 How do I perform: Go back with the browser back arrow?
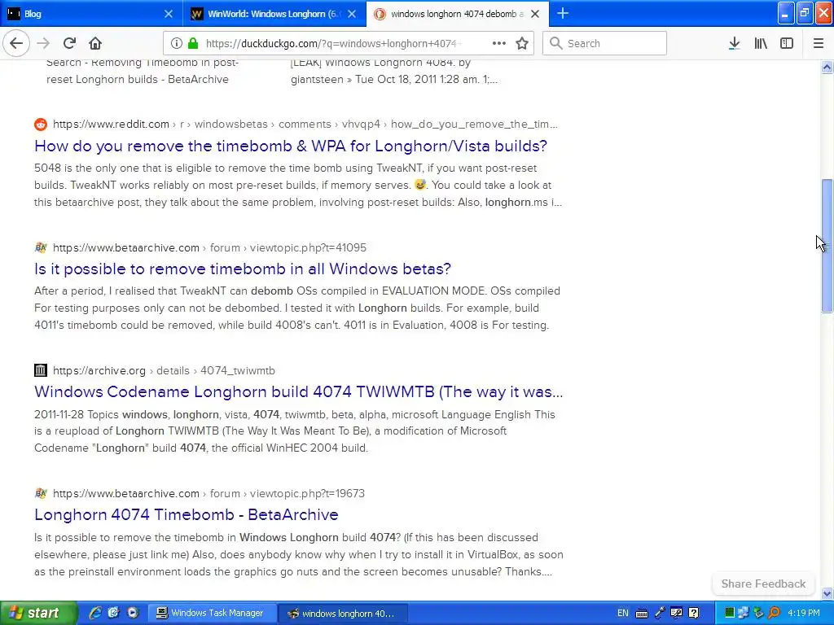click(16, 43)
